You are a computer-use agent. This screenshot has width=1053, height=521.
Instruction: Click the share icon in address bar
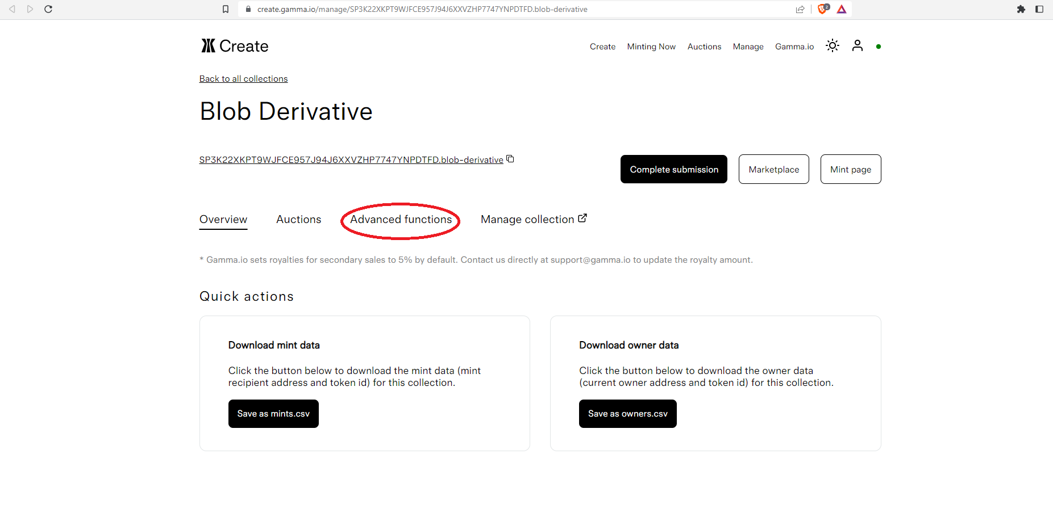[800, 9]
